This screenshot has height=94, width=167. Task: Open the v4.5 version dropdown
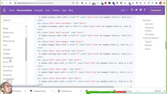click(x=124, y=10)
